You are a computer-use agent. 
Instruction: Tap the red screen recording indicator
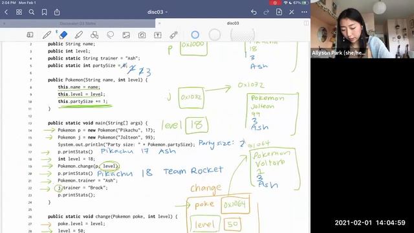(x=275, y=3)
